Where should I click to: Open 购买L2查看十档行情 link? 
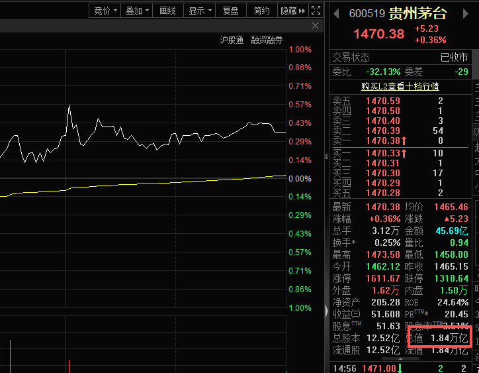pos(400,86)
